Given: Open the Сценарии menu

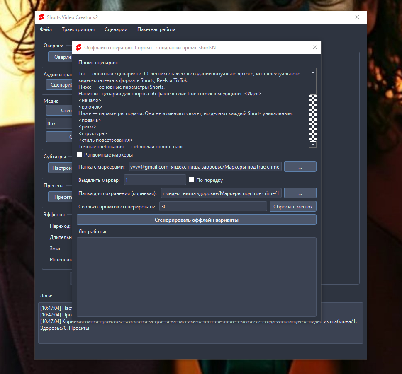Looking at the screenshot, I should click(116, 29).
